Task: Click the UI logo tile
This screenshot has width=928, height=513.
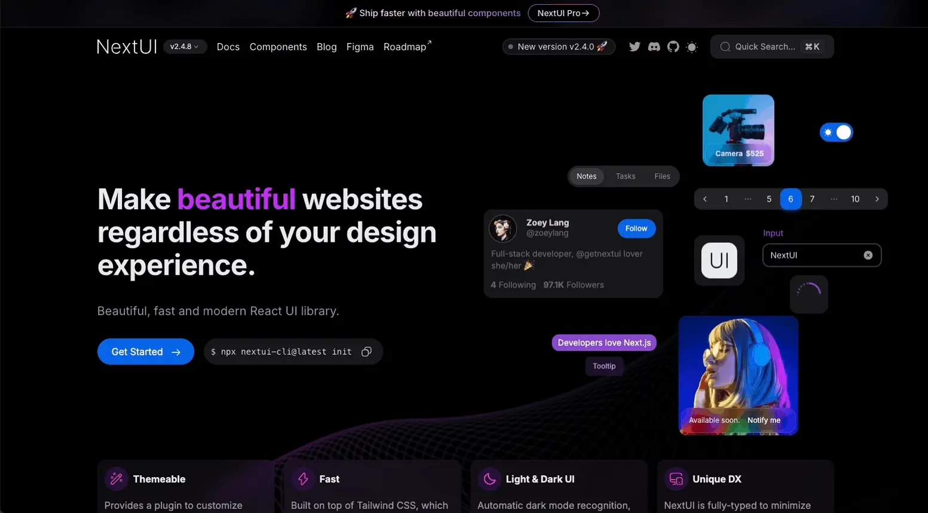Action: tap(719, 260)
